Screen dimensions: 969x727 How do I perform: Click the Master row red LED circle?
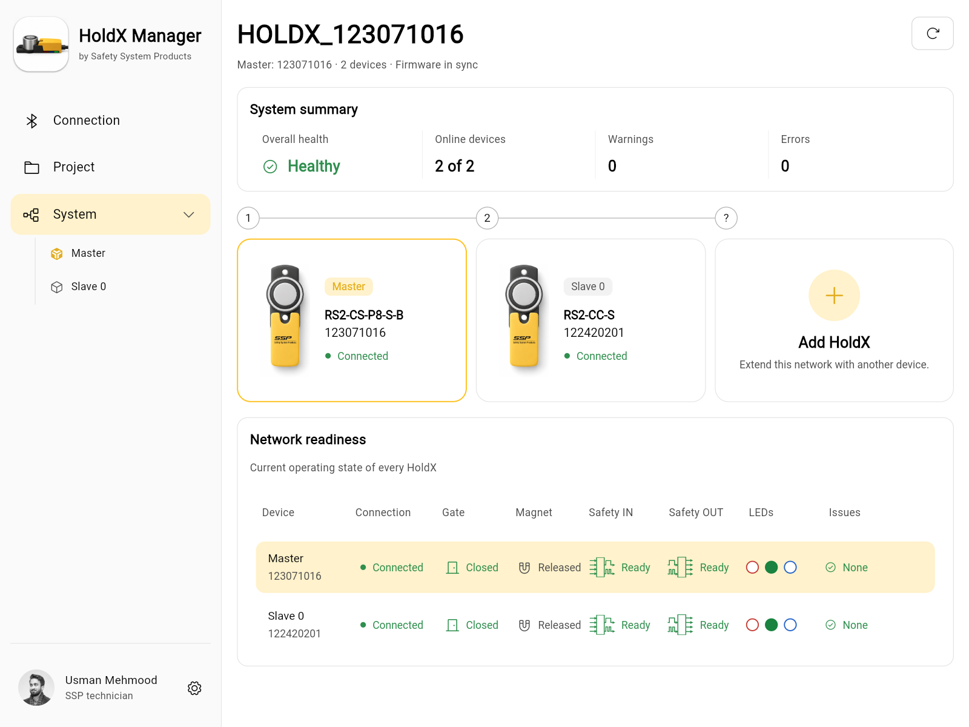pyautogui.click(x=752, y=568)
